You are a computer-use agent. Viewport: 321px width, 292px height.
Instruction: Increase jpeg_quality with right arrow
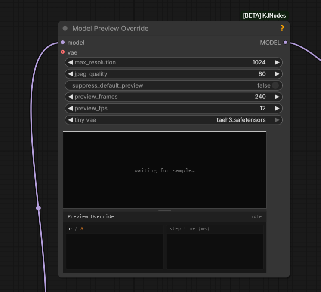277,74
